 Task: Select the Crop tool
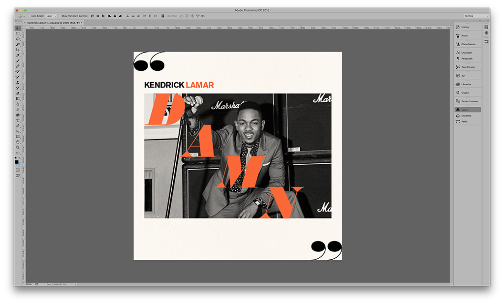(x=18, y=50)
